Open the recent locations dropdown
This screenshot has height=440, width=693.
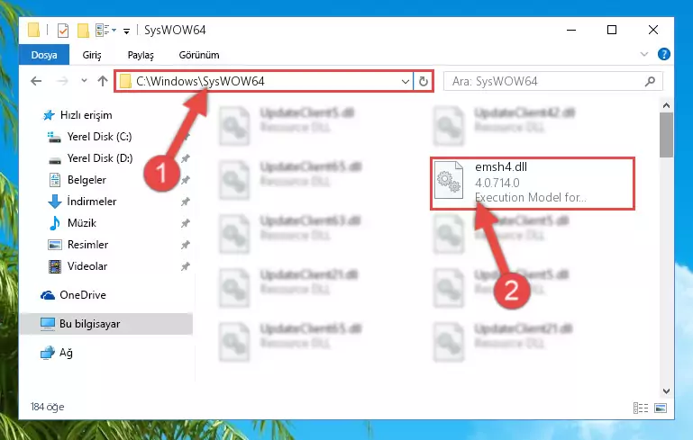click(x=84, y=81)
